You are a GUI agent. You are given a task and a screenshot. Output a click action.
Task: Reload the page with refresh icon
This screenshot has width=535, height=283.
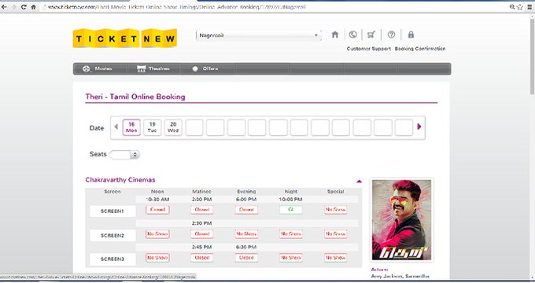pyautogui.click(x=24, y=7)
